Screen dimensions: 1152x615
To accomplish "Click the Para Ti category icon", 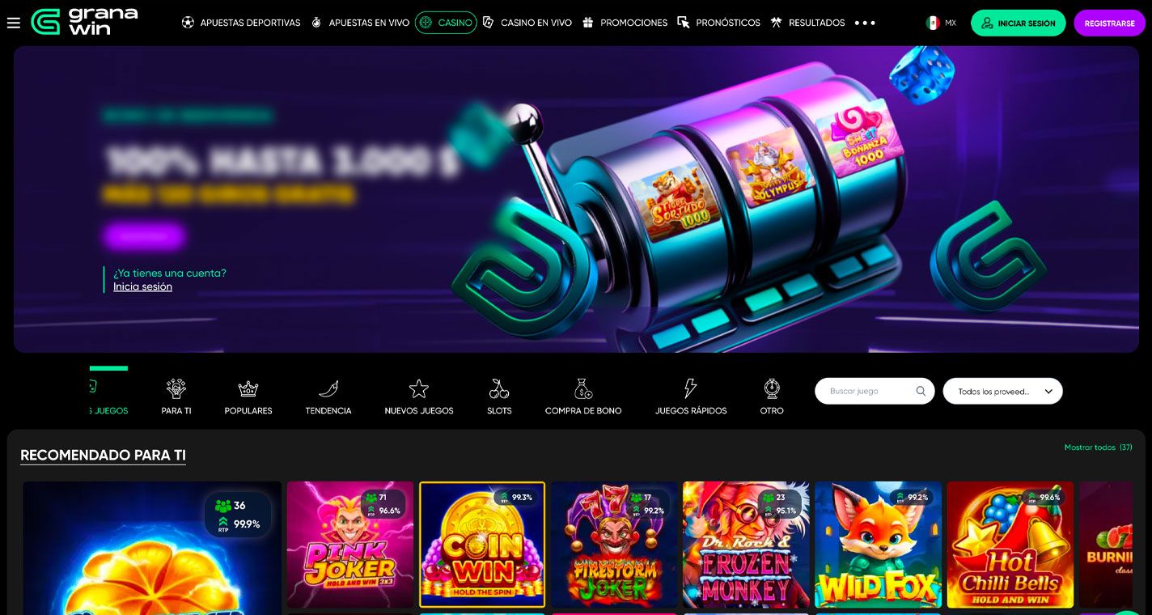I will (176, 389).
